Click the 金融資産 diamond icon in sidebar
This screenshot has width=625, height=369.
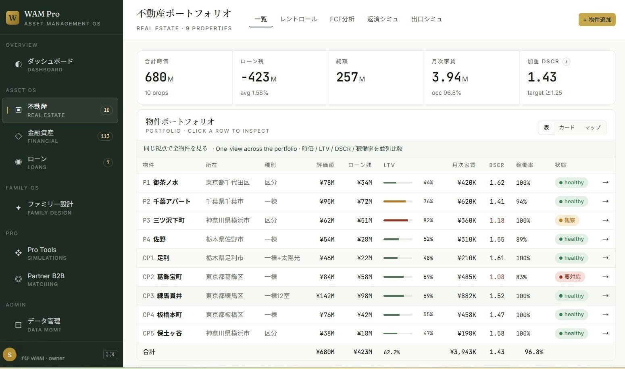(x=18, y=136)
